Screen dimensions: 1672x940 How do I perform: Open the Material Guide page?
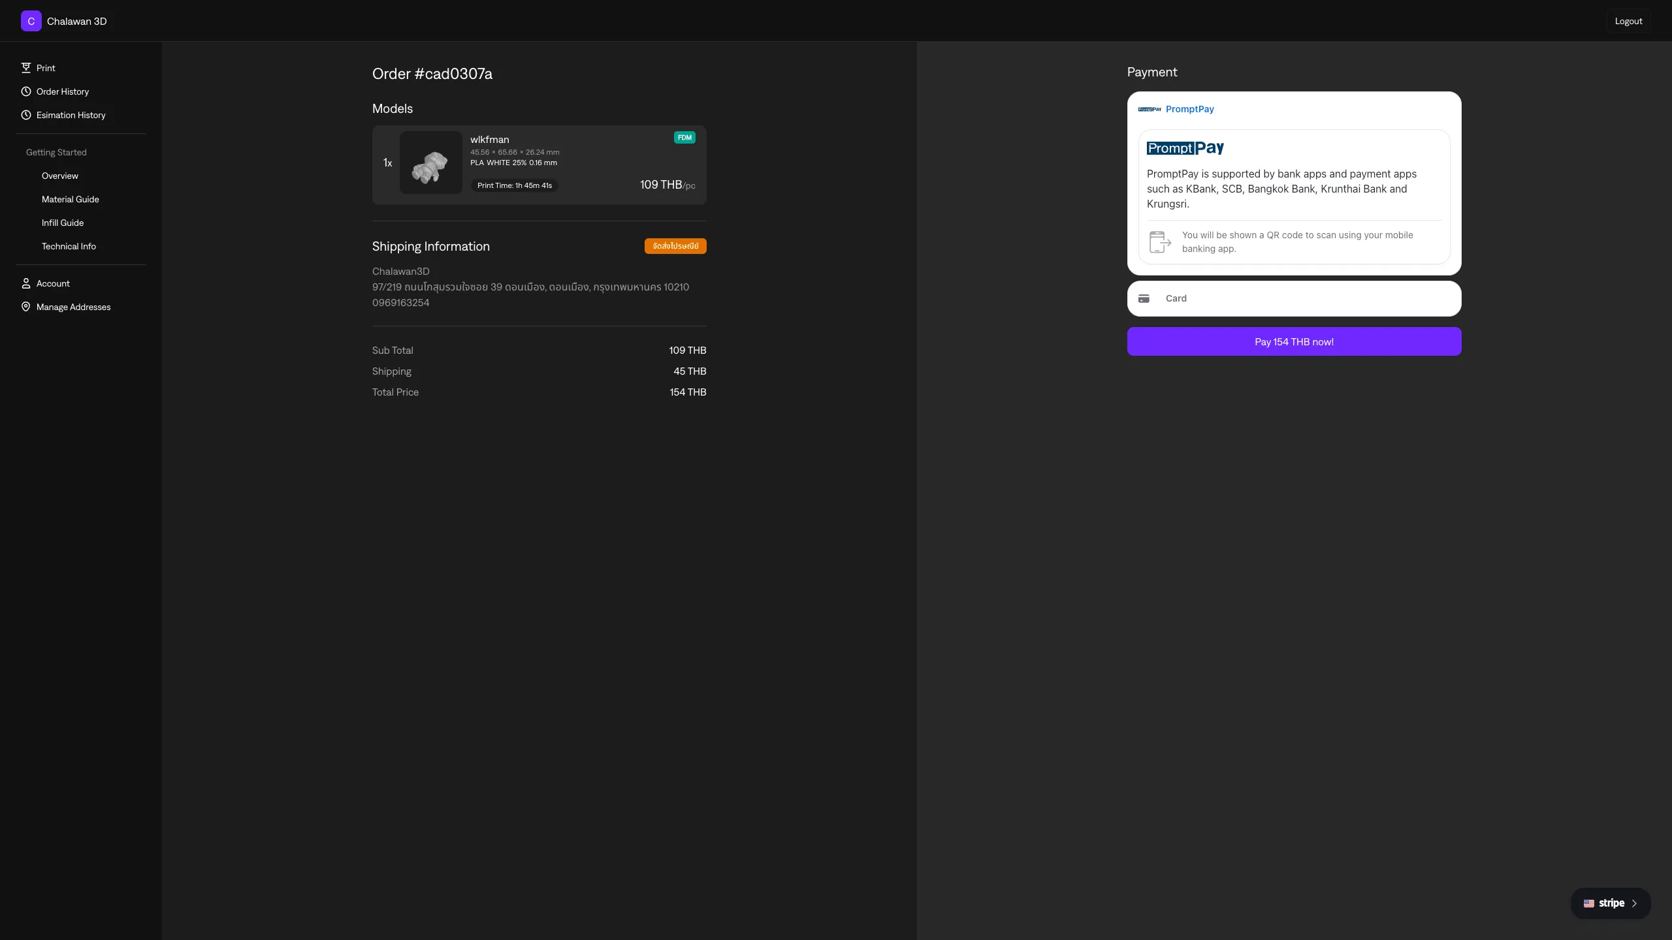[71, 199]
